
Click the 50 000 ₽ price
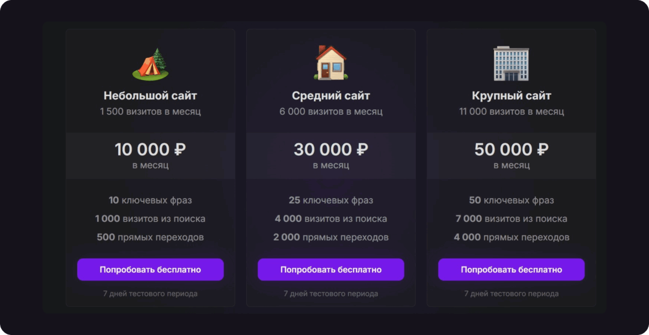511,150
